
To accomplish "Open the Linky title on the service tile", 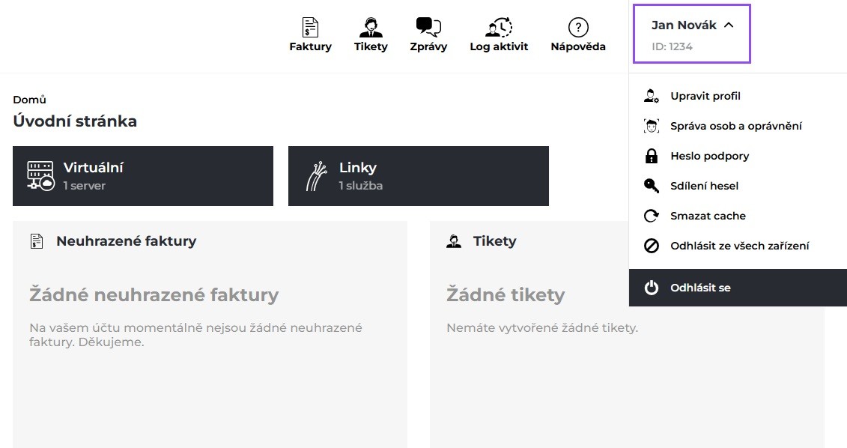I will point(358,168).
